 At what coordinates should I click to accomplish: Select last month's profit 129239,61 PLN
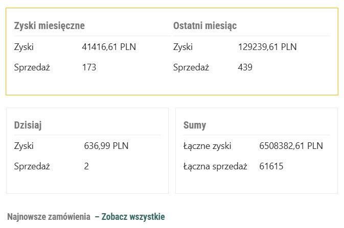click(267, 47)
